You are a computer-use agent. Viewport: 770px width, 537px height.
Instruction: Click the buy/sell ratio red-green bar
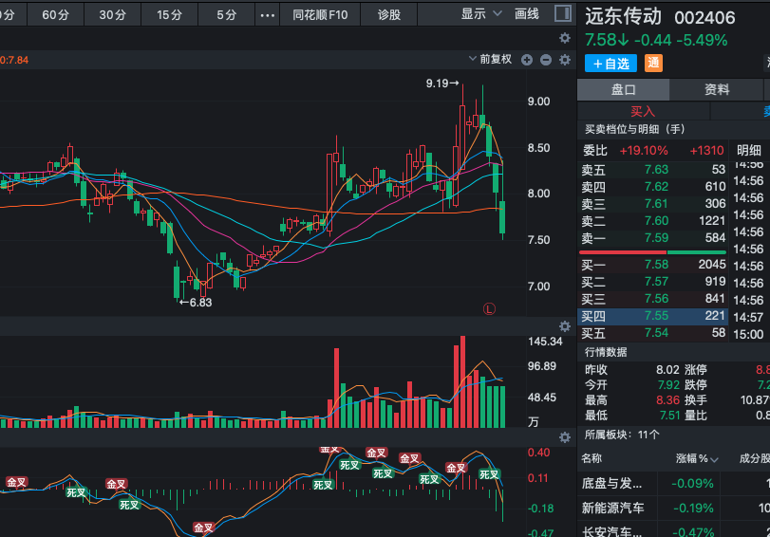pyautogui.click(x=652, y=252)
